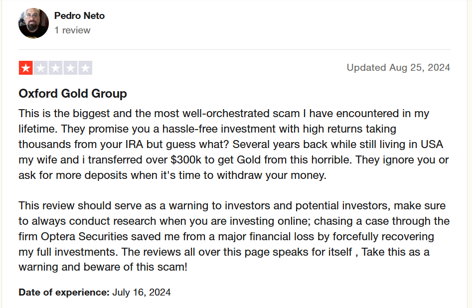The image size is (472, 308).
Task: Open the 'Oxford Gold Group' review title
Action: point(73,93)
